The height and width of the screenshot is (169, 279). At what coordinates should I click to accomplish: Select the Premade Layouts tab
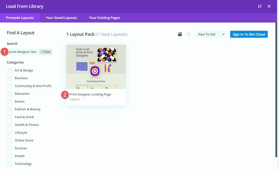pyautogui.click(x=20, y=18)
